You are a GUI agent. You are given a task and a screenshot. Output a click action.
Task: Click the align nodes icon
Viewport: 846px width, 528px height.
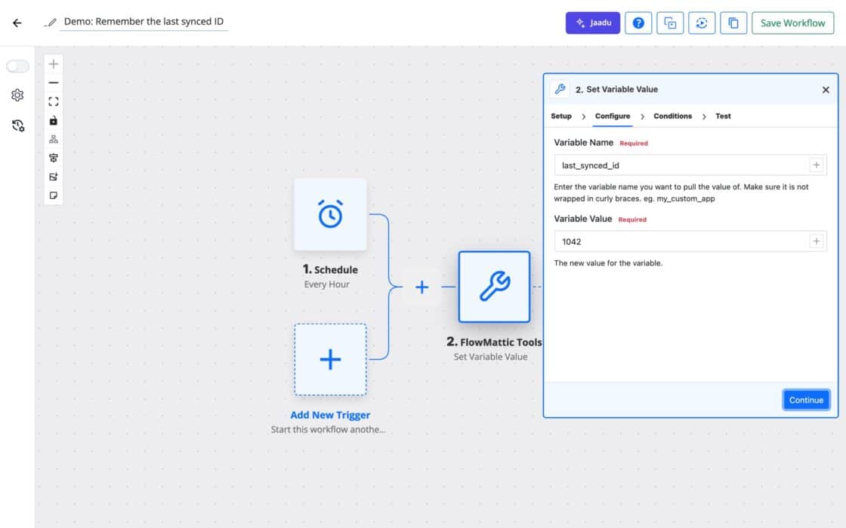(54, 158)
